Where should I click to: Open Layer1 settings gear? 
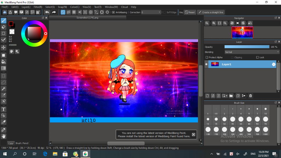[x=274, y=64]
